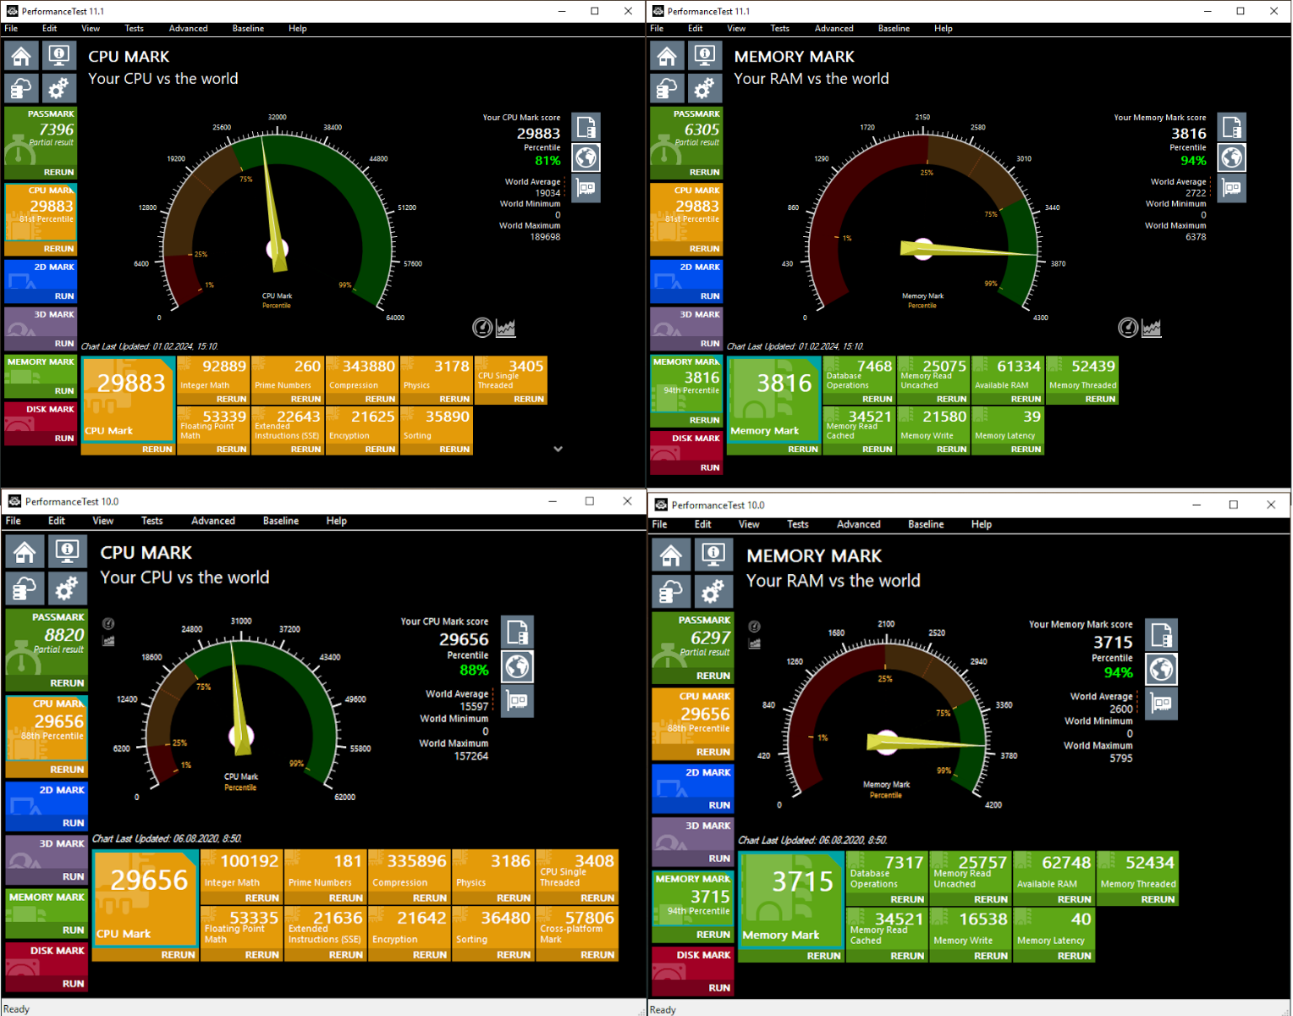Viewport: 1293px width, 1016px height.
Task: Click cloud baseline icon in 10.0 CPU Mark window
Action: (25, 588)
